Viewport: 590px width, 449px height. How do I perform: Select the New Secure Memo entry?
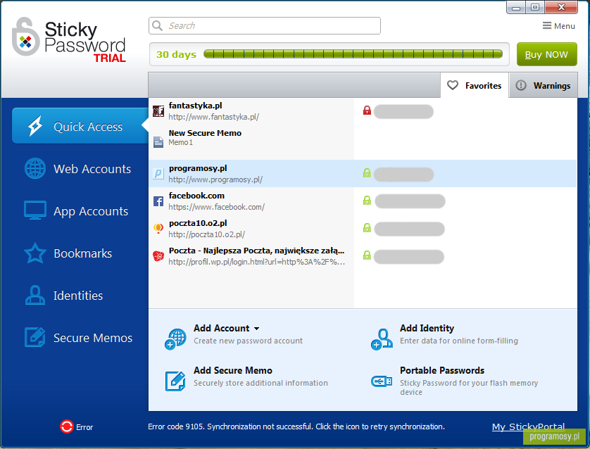(363, 141)
